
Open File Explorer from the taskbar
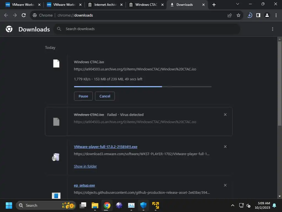[95, 205]
